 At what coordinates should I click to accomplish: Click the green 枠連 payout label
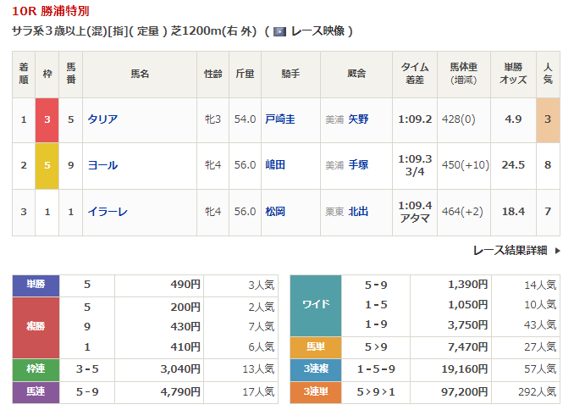click(36, 369)
